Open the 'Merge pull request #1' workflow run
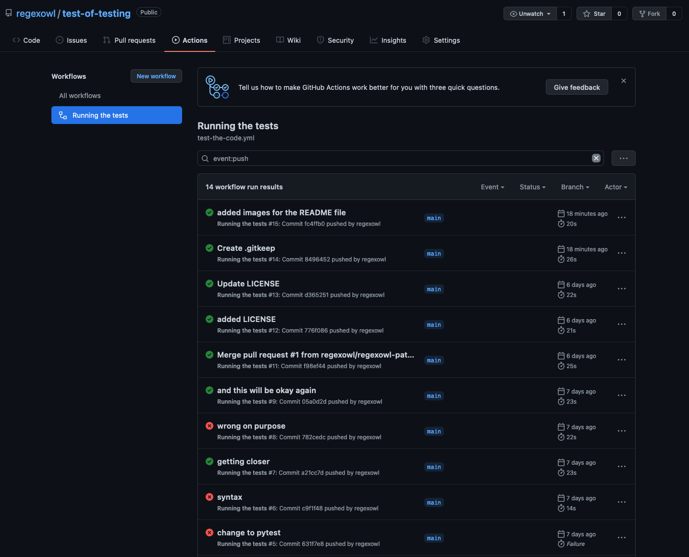 316,355
